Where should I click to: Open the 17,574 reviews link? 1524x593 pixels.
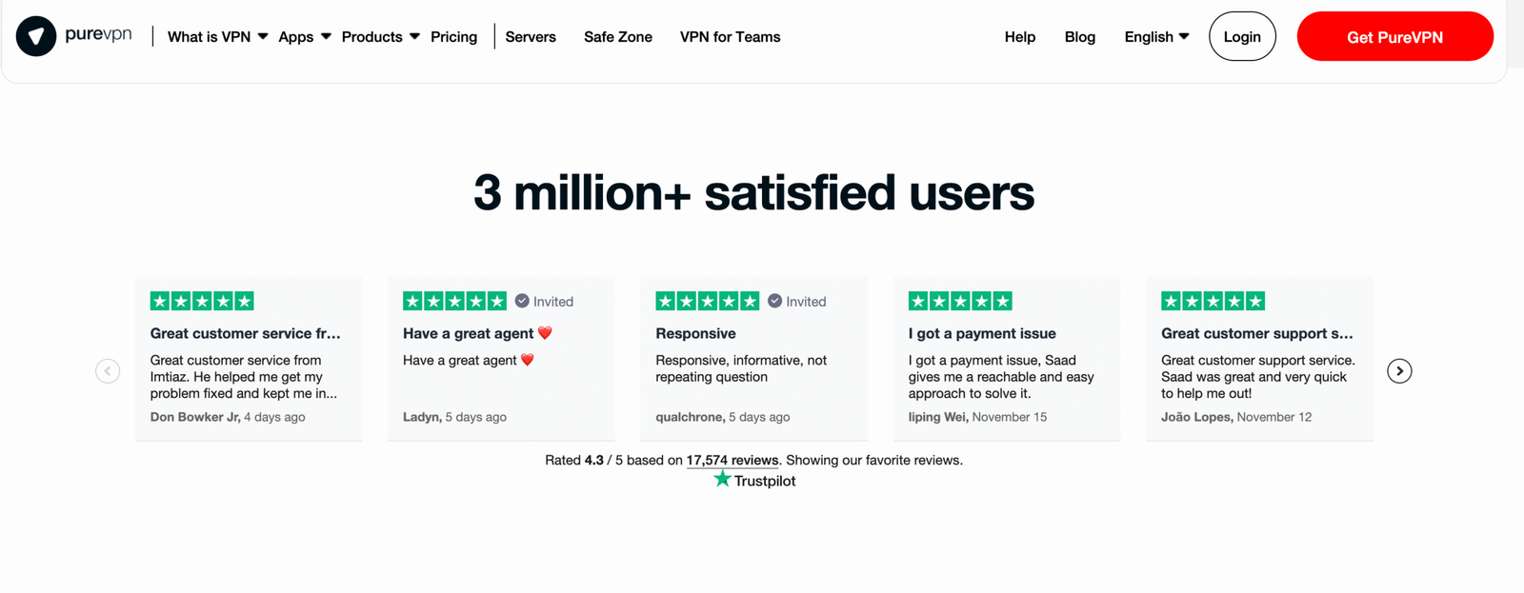coord(732,461)
